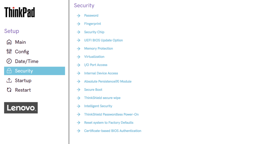Go to the Date/Time menu section
This screenshot has height=144, width=259.
(27, 61)
